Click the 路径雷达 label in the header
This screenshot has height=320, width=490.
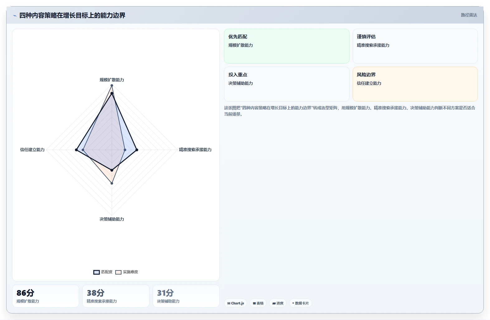(469, 15)
